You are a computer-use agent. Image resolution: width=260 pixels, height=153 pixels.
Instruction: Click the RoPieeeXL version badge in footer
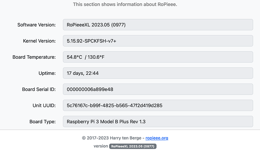pyautogui.click(x=133, y=146)
